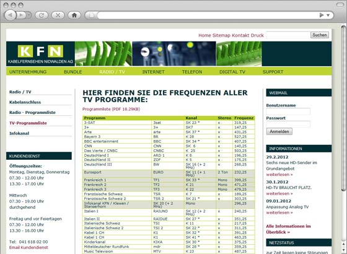Click the Benutzername input field
Image resolution: width=347 pixels, height=254 pixels.
(288, 112)
